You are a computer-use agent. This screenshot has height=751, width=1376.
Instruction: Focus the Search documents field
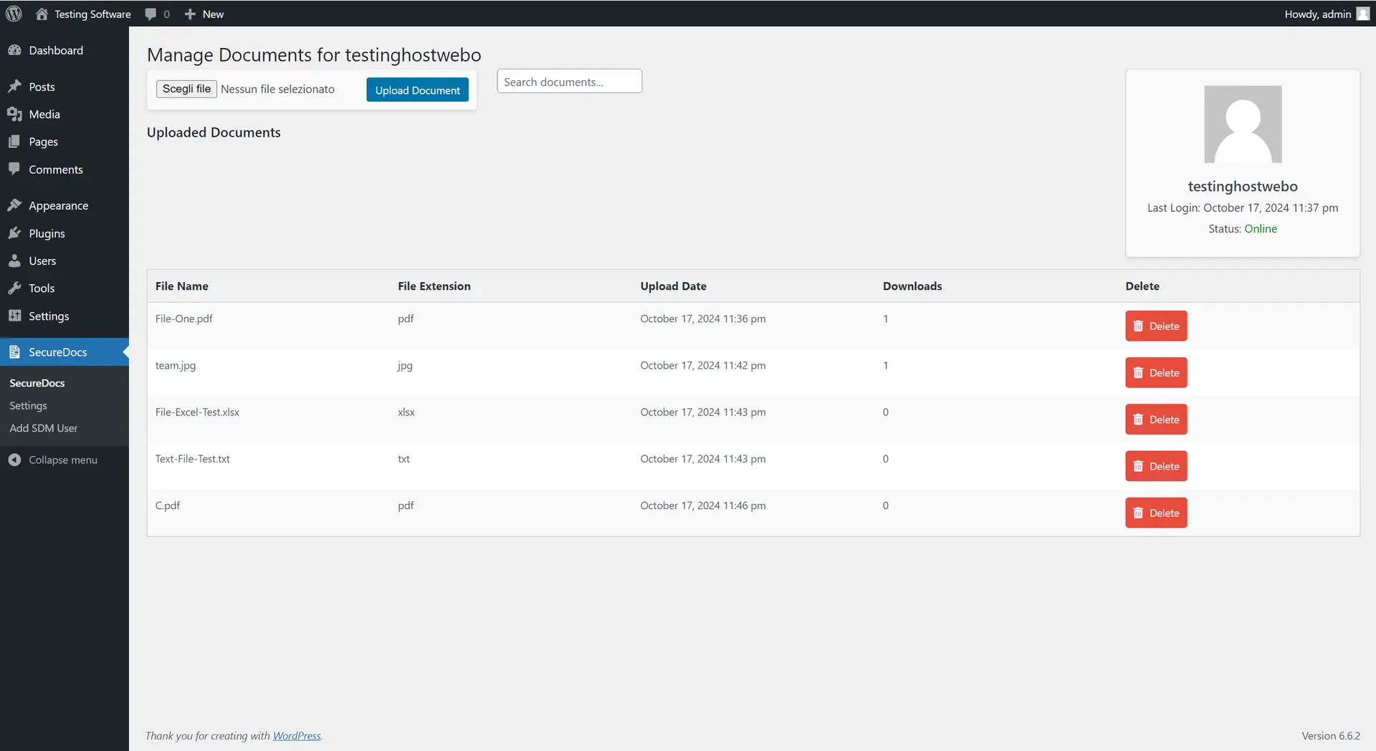tap(569, 82)
